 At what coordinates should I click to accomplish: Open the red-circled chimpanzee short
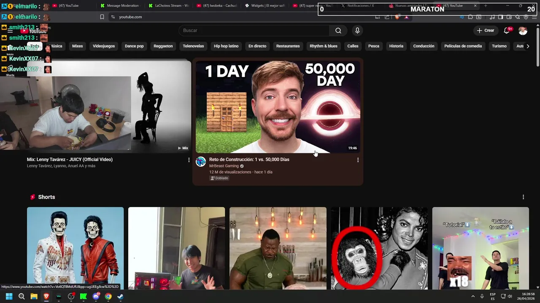point(379,248)
